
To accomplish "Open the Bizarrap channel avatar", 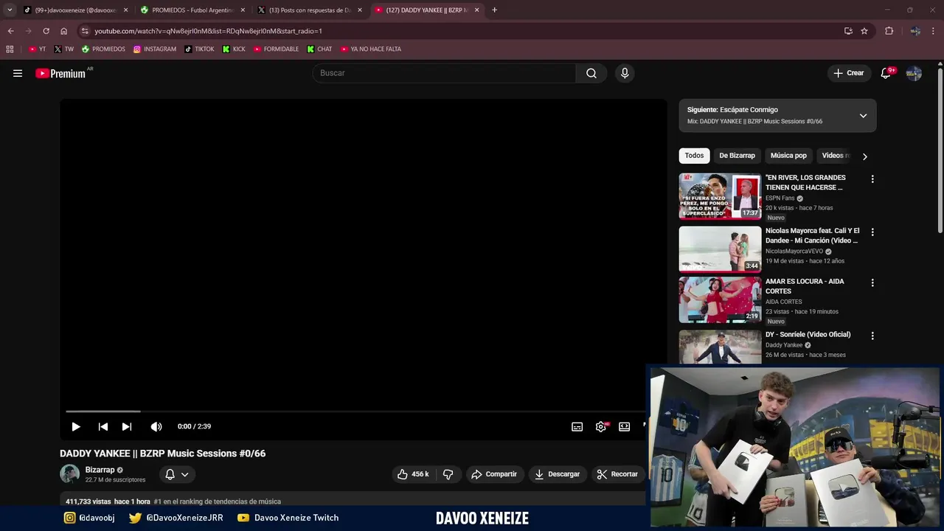I will [x=69, y=473].
